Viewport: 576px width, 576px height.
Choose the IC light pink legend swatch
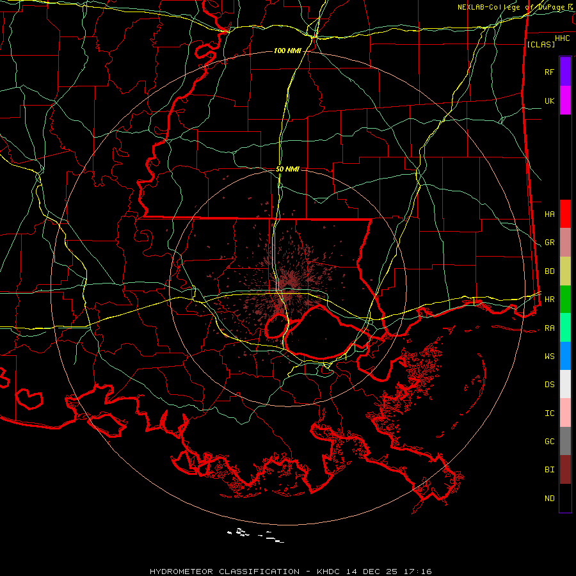(x=565, y=413)
